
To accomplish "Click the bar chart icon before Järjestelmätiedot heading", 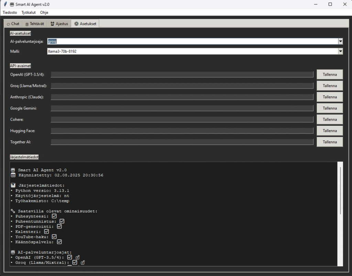I will (x=13, y=185).
